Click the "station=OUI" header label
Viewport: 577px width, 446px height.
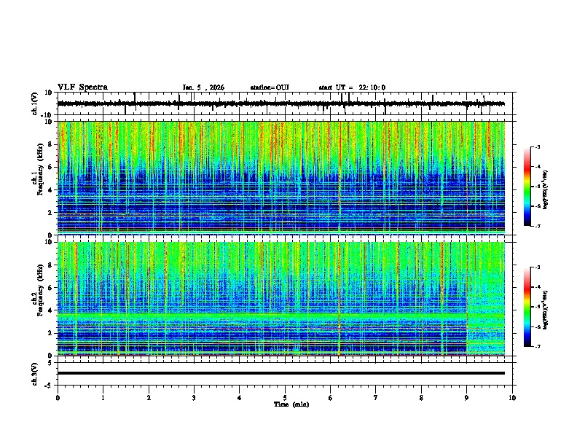click(x=270, y=87)
